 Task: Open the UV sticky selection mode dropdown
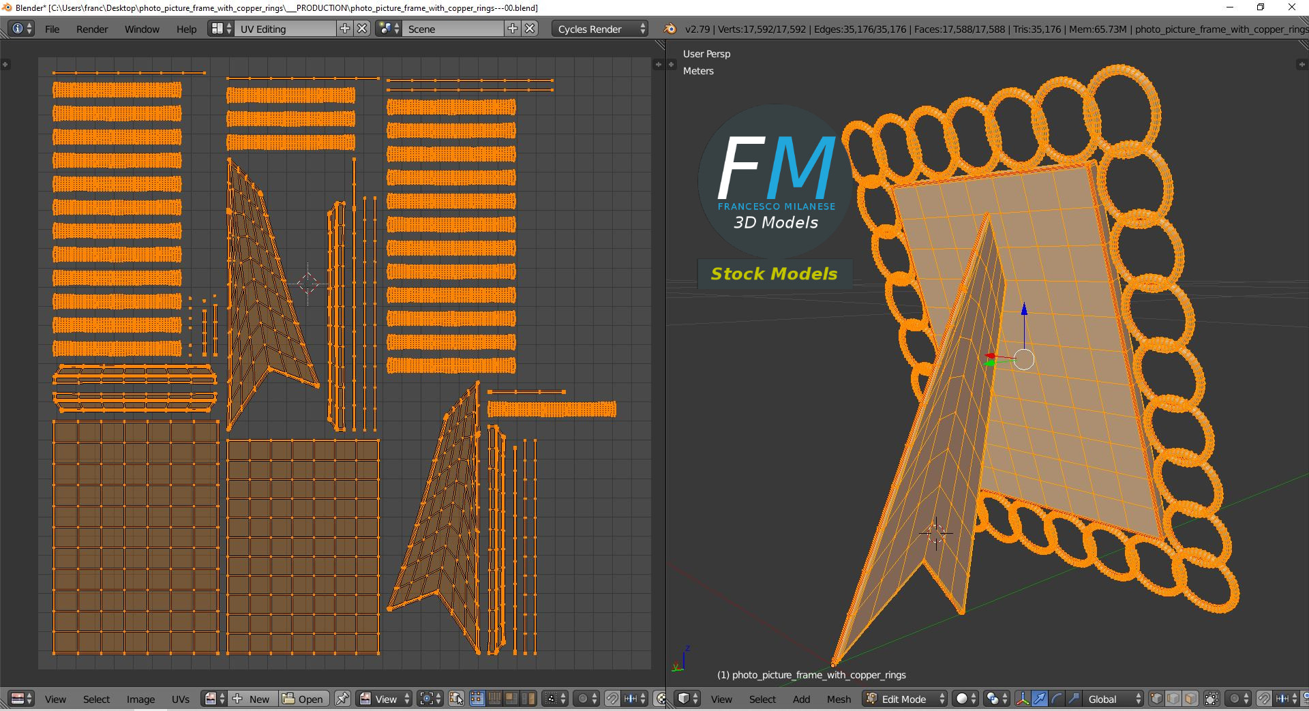(x=554, y=699)
